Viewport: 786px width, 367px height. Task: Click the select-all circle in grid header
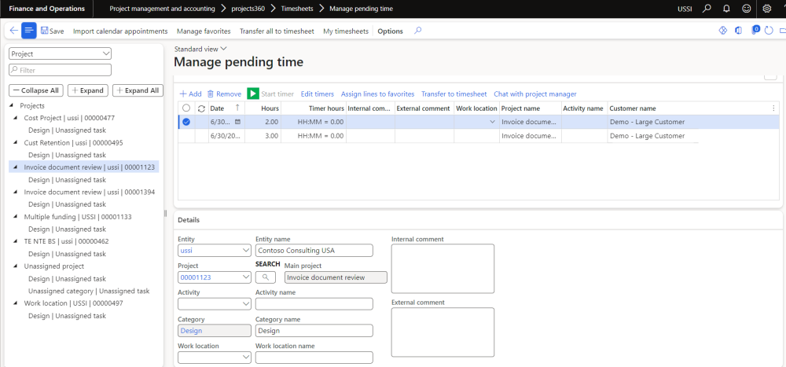click(x=186, y=108)
